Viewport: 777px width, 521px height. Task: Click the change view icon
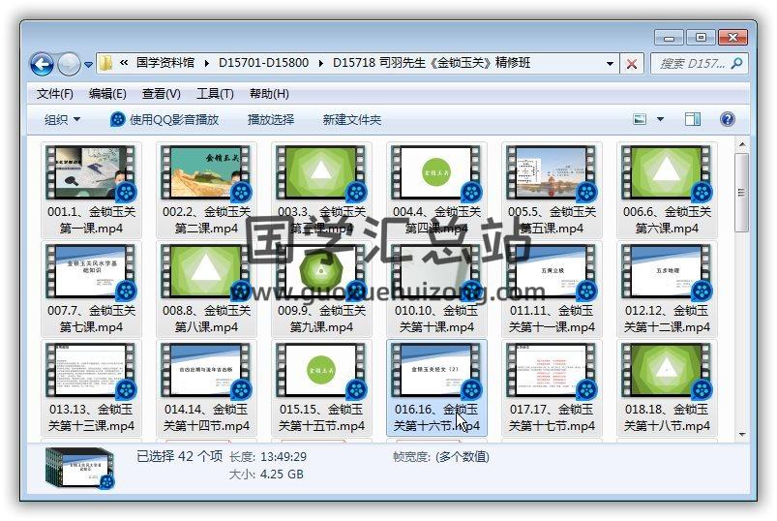click(x=640, y=119)
